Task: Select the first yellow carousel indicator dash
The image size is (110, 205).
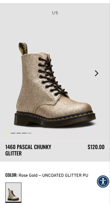Action: pyautogui.click(x=8, y=133)
